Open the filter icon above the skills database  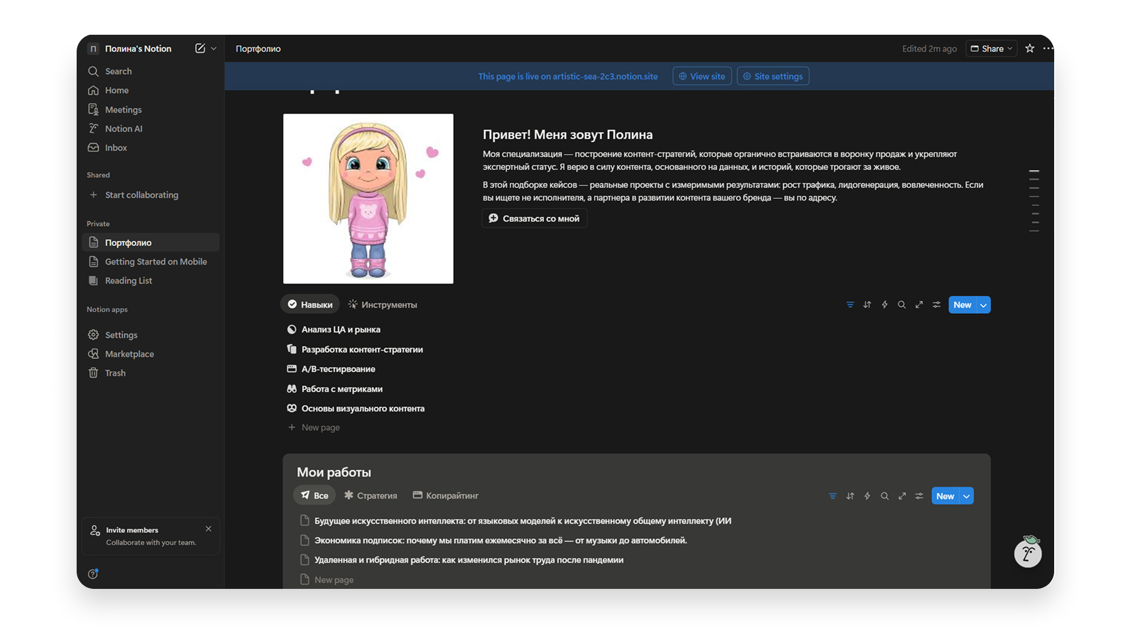[x=850, y=304]
